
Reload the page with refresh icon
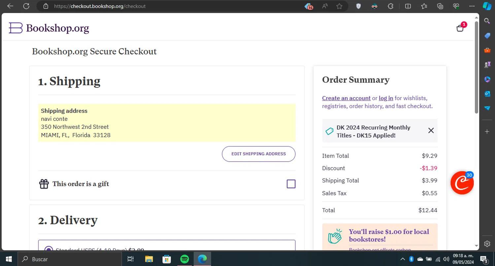(26, 6)
